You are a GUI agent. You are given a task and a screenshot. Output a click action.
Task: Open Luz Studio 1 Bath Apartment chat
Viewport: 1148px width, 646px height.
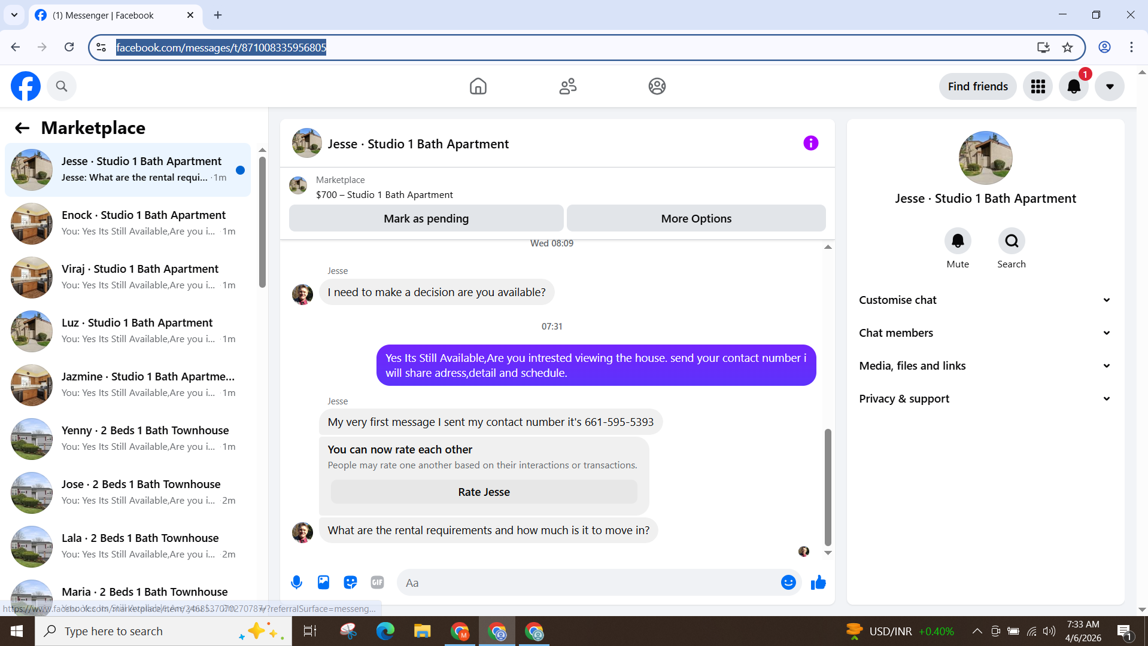pyautogui.click(x=127, y=331)
